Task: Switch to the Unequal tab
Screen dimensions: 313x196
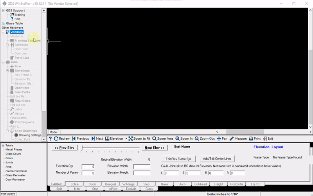Action: click(110, 184)
